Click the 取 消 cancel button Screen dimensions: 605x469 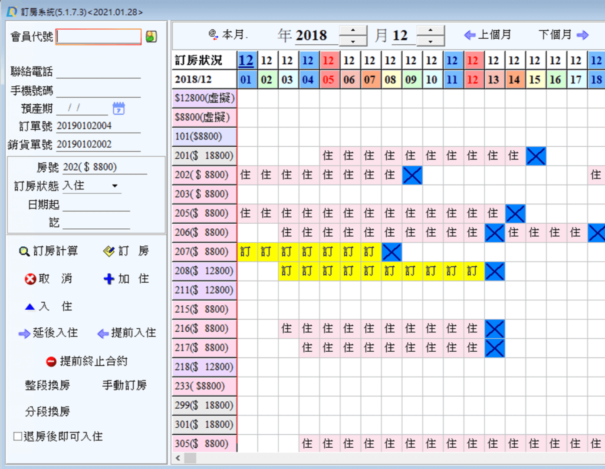coord(49,279)
